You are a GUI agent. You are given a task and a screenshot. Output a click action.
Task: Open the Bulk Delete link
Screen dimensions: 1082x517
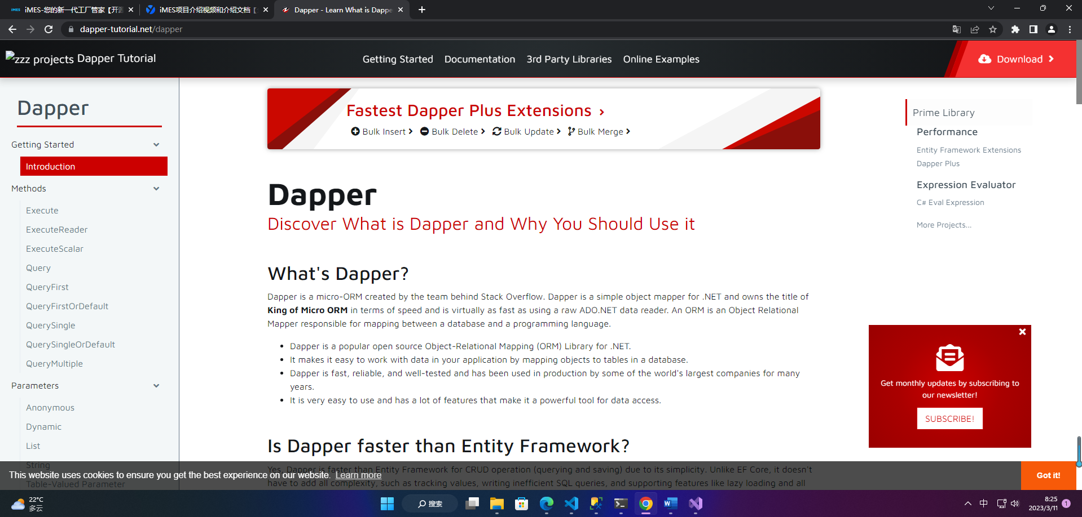453,132
